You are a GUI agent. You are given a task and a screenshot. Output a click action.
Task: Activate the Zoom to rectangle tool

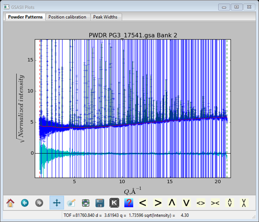pos(71,203)
